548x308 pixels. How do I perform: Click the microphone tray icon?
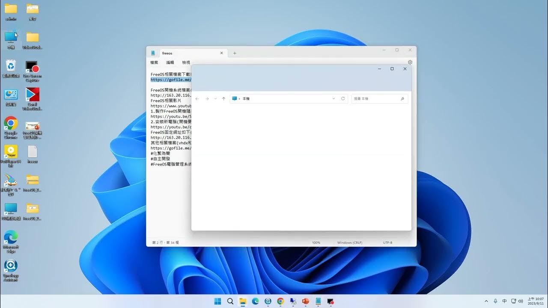tap(495, 301)
